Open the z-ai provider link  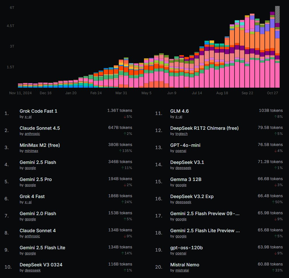[x=179, y=117]
